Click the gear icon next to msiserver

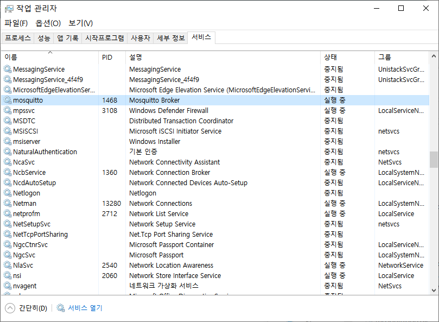tap(8, 141)
